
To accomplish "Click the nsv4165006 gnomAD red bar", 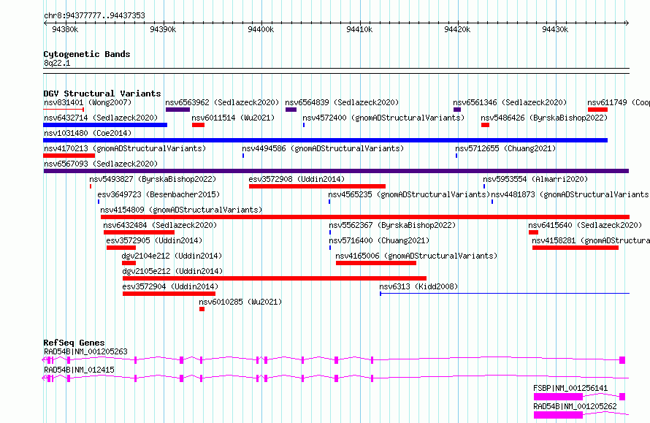I will click(376, 263).
